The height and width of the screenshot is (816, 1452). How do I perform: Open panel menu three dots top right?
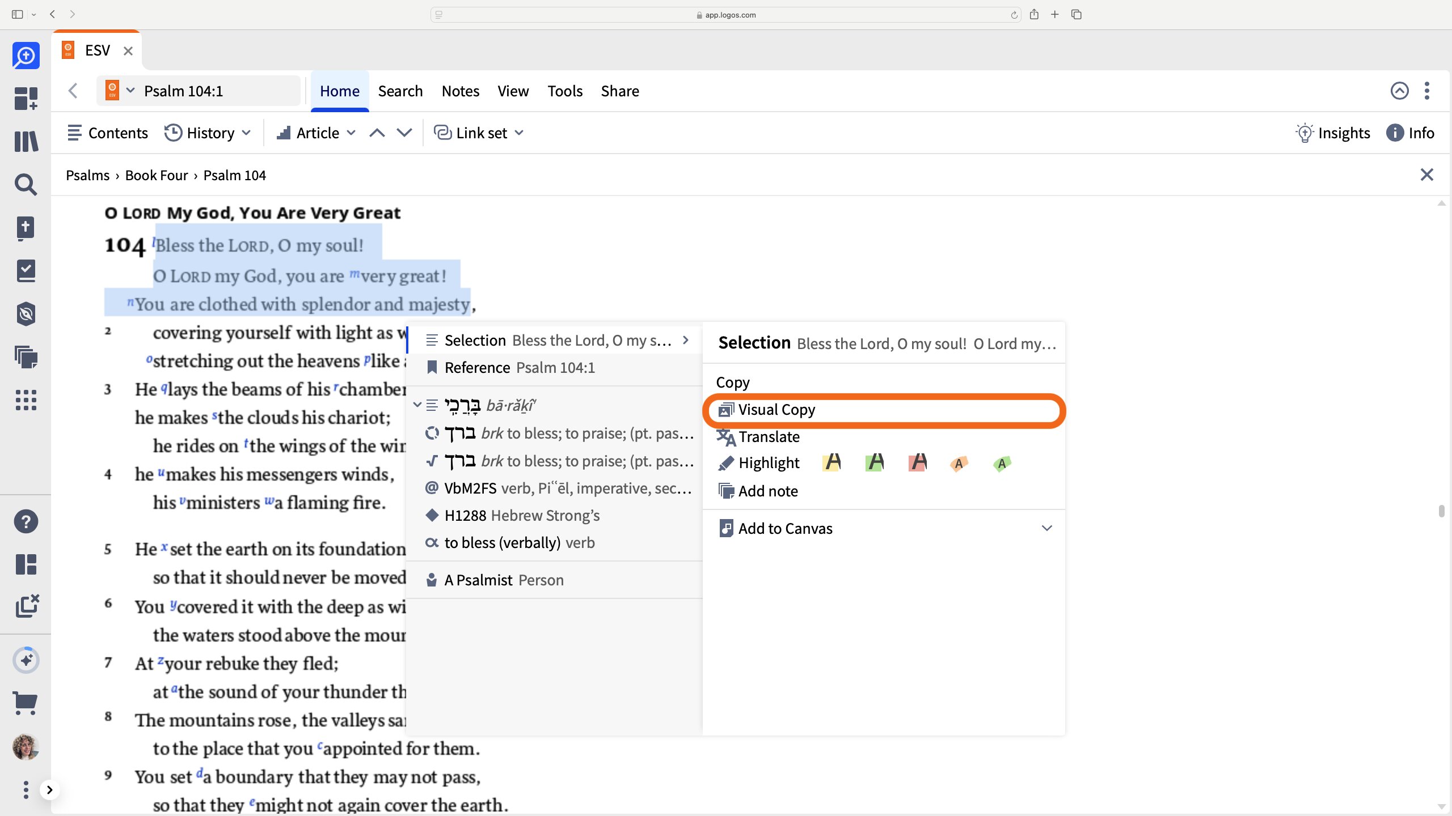point(1427,91)
